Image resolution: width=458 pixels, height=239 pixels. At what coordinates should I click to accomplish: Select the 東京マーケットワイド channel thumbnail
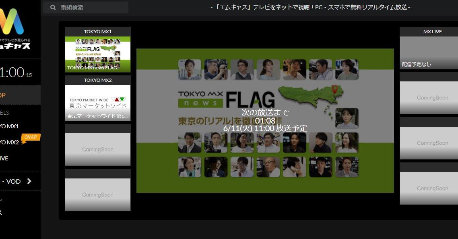tap(97, 103)
